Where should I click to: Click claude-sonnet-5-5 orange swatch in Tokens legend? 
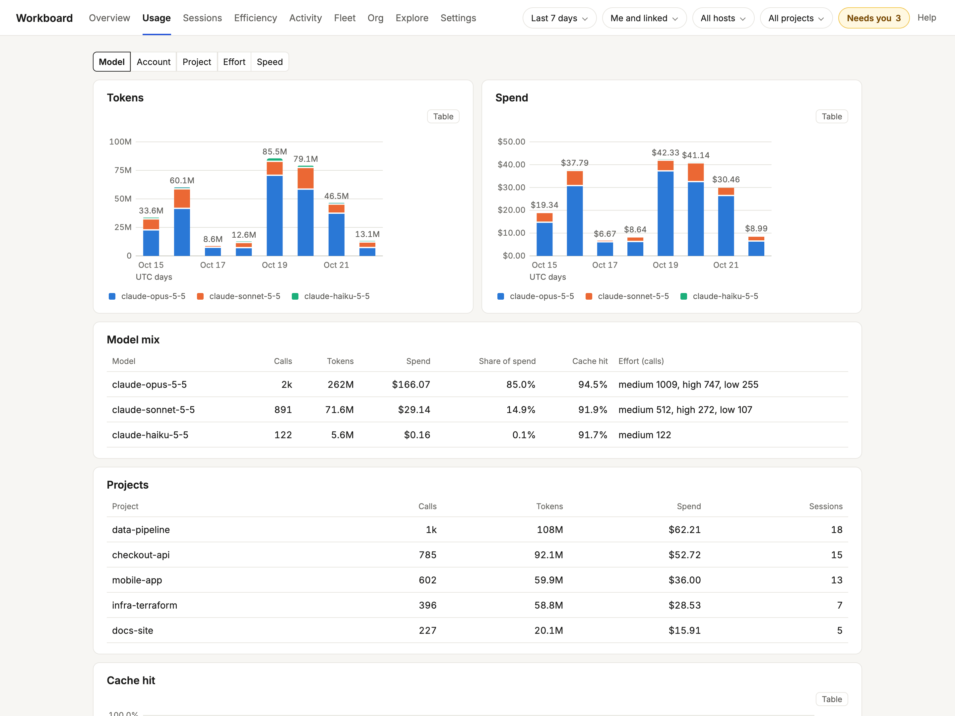coord(200,296)
